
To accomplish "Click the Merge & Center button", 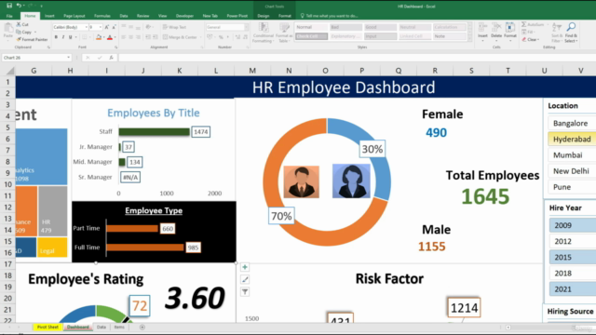I will [x=180, y=37].
